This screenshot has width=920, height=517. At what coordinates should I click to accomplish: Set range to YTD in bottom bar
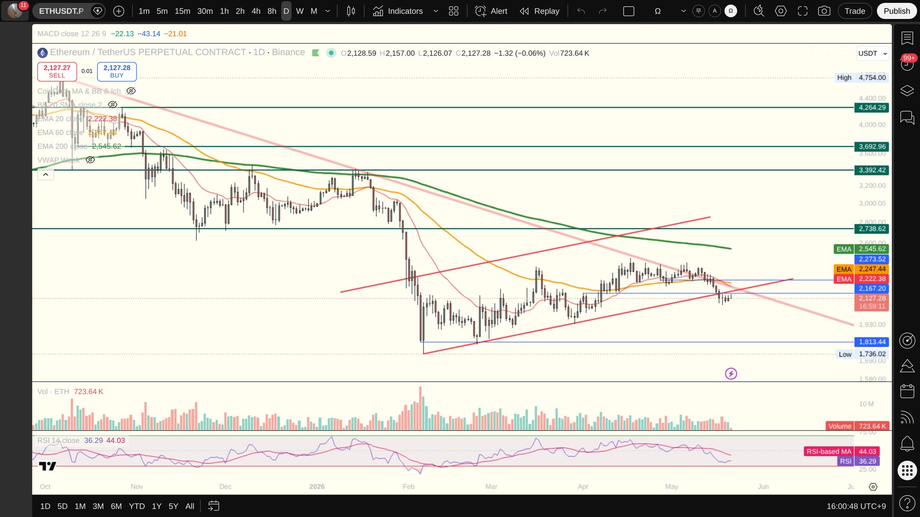coord(137,506)
